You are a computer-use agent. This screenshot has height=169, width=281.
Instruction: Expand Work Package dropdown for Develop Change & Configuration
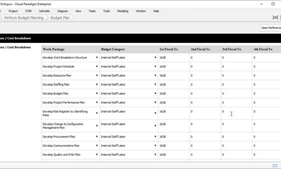97,126
